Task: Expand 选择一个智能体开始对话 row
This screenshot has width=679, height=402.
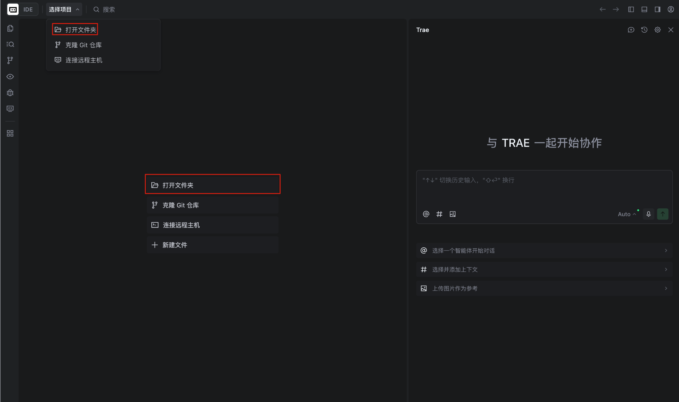Action: (544, 251)
